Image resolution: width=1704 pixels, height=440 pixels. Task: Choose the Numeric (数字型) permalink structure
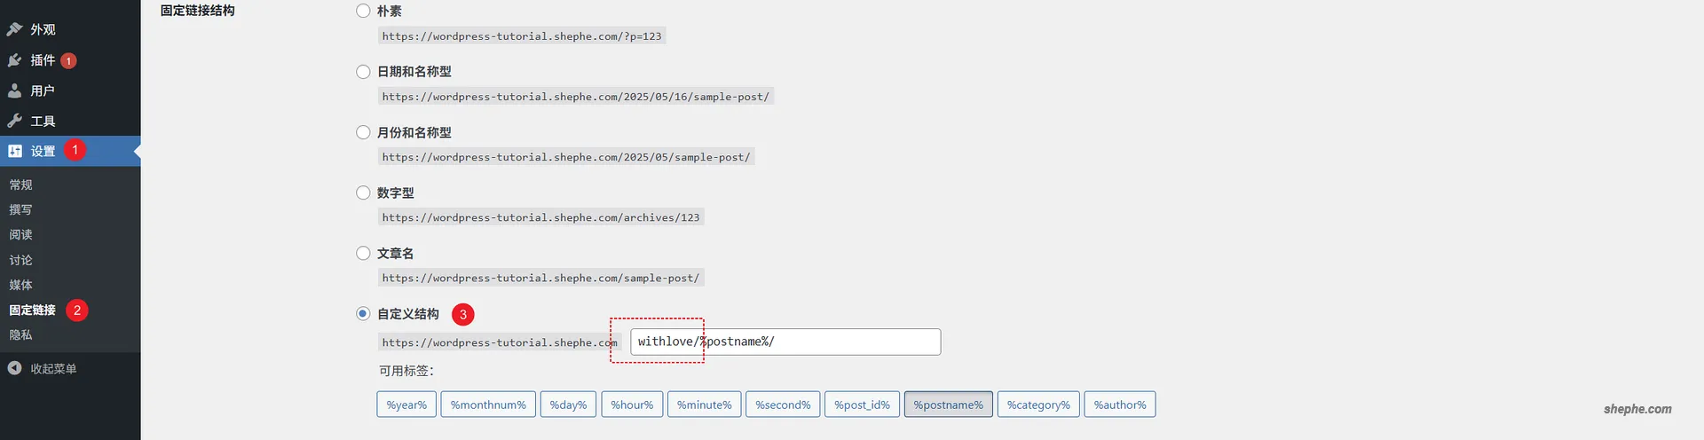(363, 192)
